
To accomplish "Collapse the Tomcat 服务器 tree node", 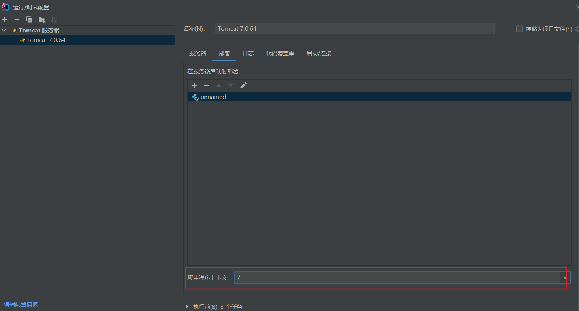I will [x=4, y=30].
